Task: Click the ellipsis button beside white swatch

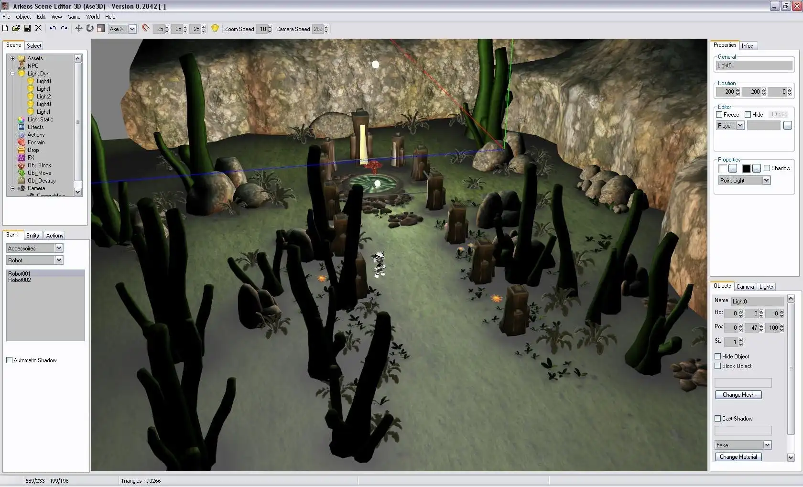Action: tap(732, 169)
